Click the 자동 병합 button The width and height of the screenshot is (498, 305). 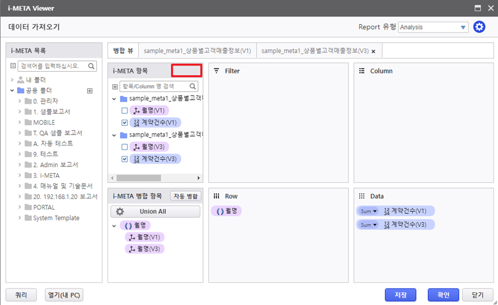[x=185, y=196]
